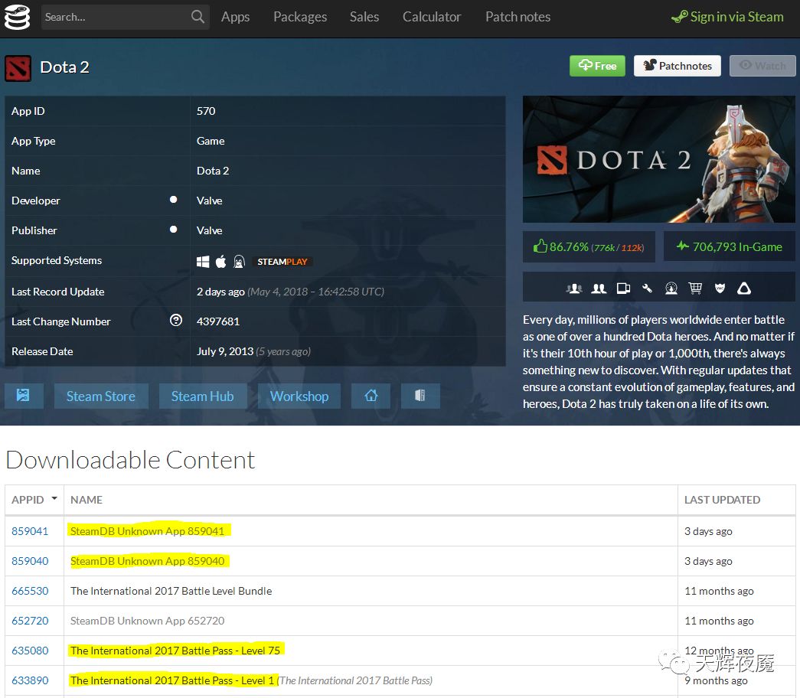Click the Apple macOS supported system icon
Screen dimensions: 800x698
(220, 262)
